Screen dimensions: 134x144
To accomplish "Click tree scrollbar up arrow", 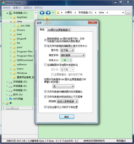I will [x=36, y=13].
